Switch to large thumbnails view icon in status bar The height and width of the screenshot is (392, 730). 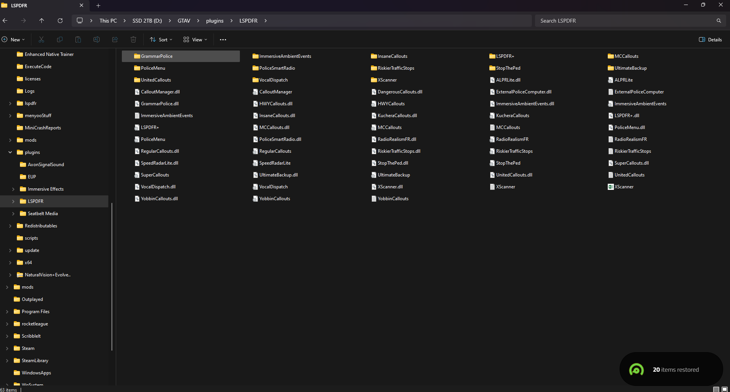724,389
